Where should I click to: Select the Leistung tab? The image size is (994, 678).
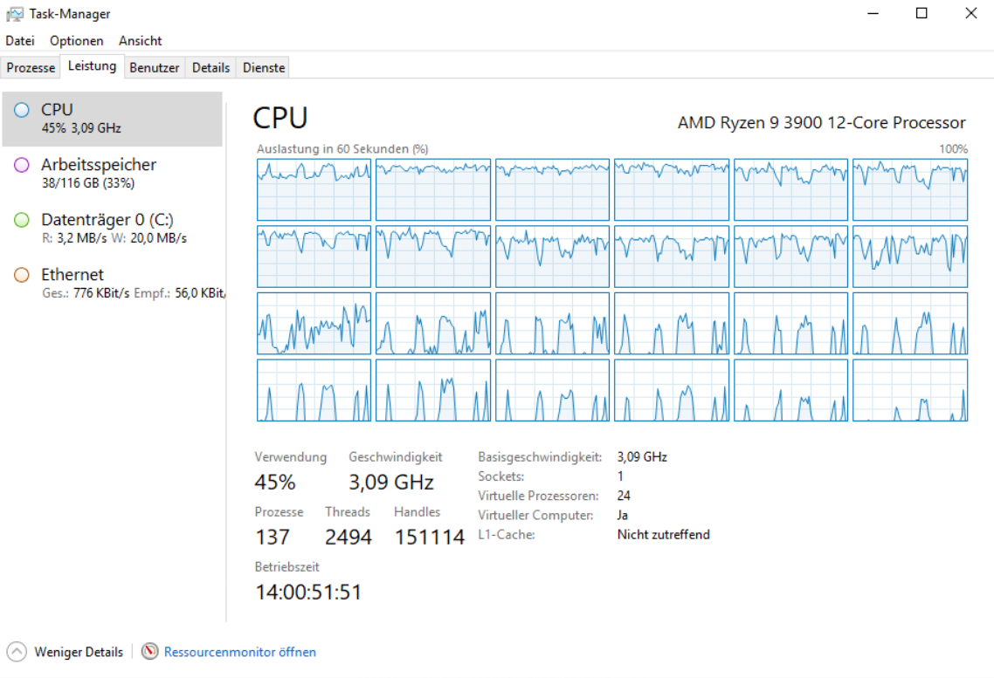92,65
